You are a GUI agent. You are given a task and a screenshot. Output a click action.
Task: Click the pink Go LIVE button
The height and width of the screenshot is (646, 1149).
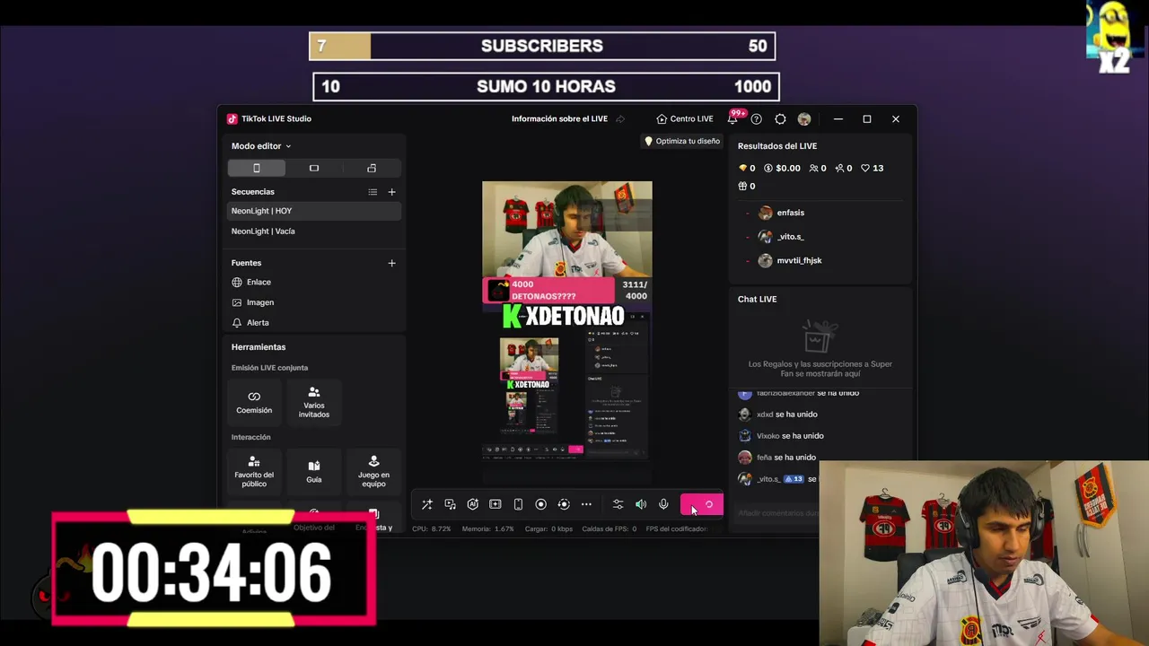point(702,505)
